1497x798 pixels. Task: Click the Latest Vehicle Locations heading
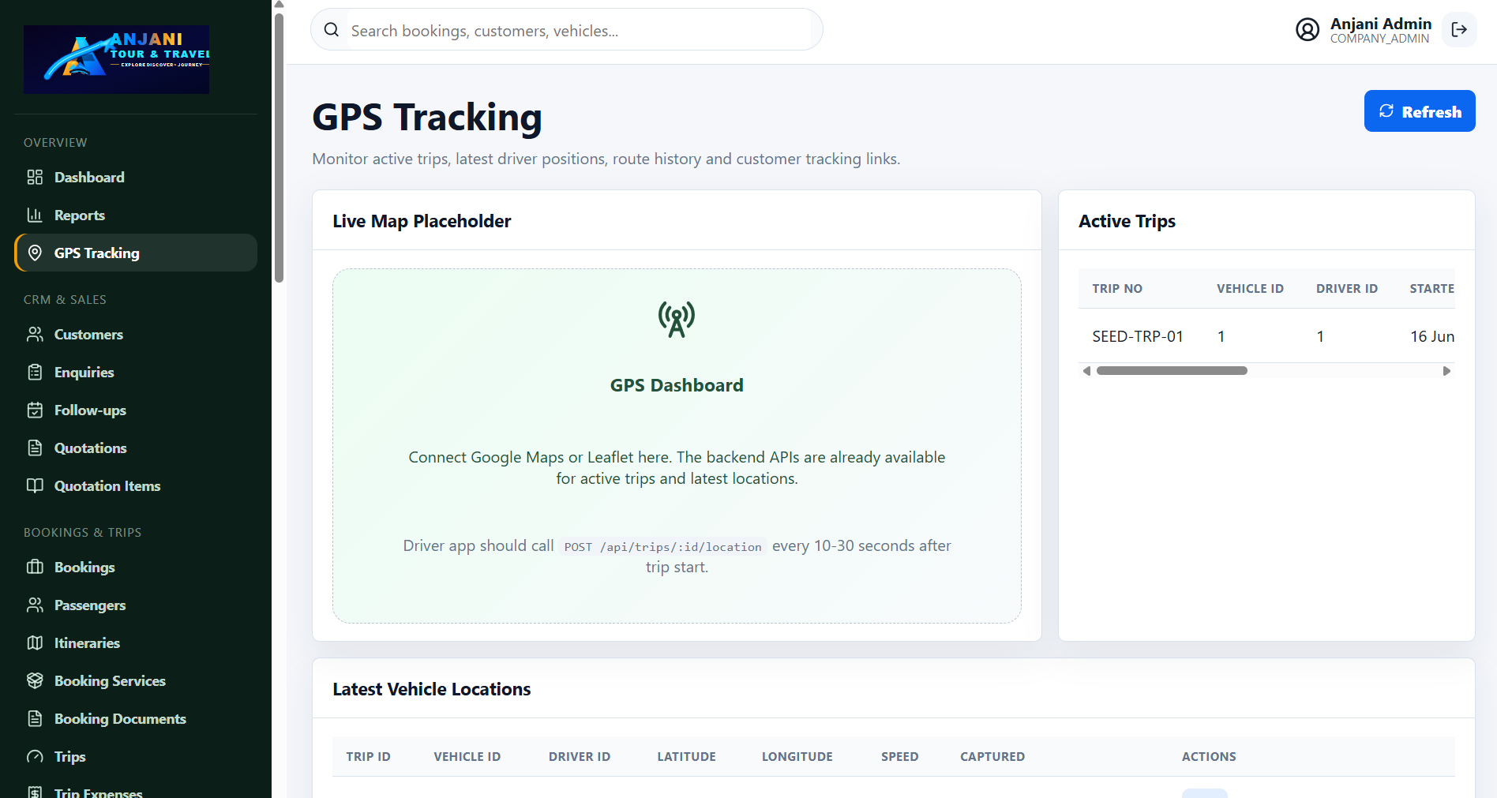click(432, 689)
